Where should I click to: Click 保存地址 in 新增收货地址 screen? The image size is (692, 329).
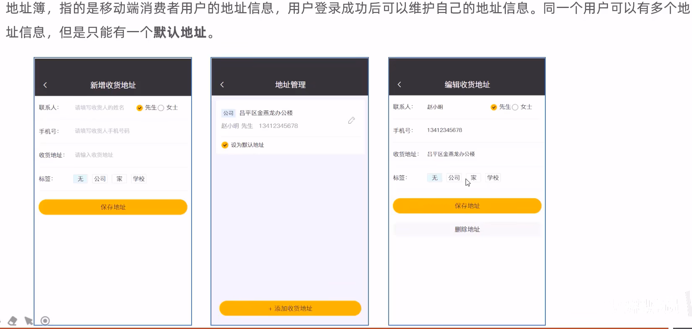tap(113, 207)
